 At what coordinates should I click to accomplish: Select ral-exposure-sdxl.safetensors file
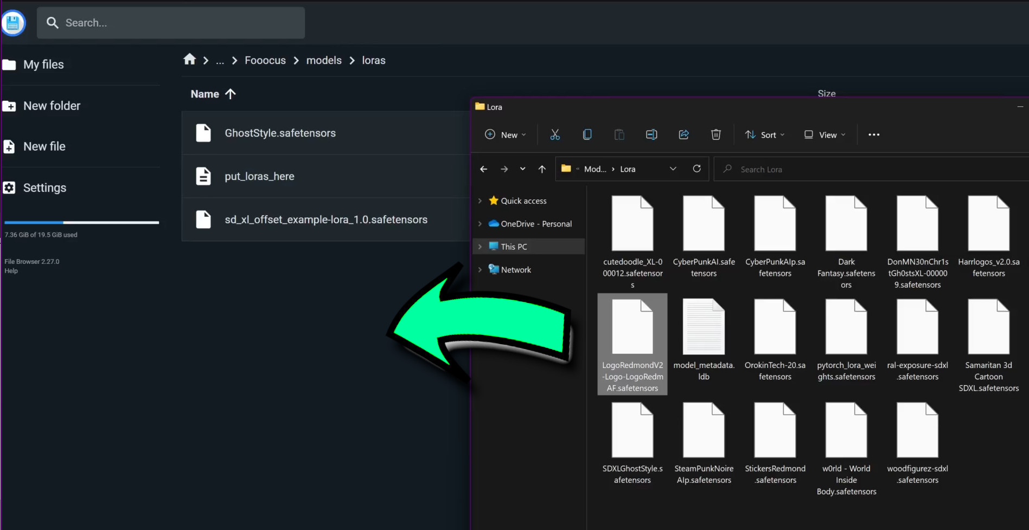pyautogui.click(x=918, y=340)
